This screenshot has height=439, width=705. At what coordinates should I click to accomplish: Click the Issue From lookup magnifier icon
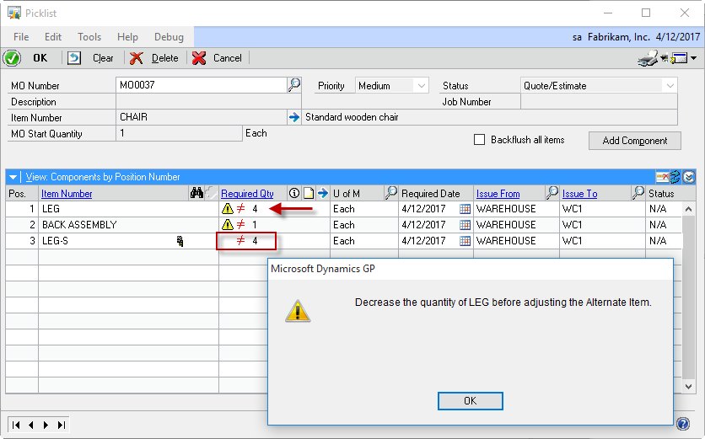(x=552, y=193)
